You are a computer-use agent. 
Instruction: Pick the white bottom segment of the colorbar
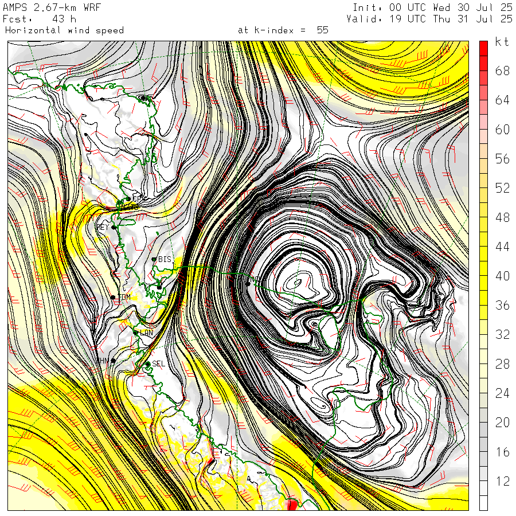(x=483, y=503)
